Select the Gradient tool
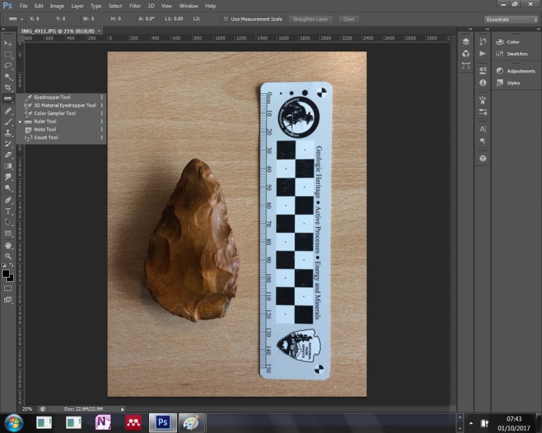The height and width of the screenshot is (433, 542). [x=8, y=166]
